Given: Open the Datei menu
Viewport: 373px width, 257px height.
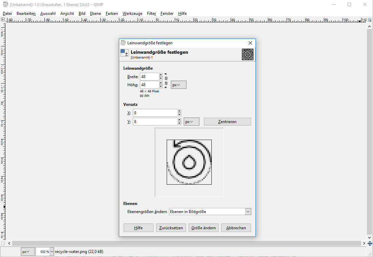Looking at the screenshot, I should click(7, 14).
